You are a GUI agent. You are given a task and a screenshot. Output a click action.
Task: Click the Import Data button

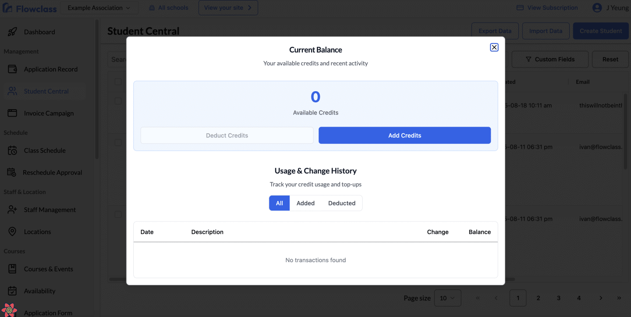[x=546, y=31]
